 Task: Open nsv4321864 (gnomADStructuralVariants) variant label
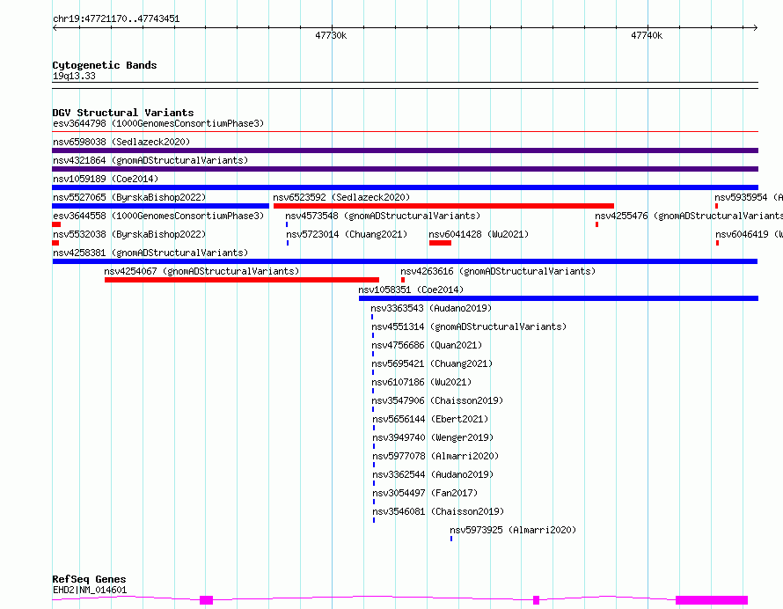click(x=150, y=160)
